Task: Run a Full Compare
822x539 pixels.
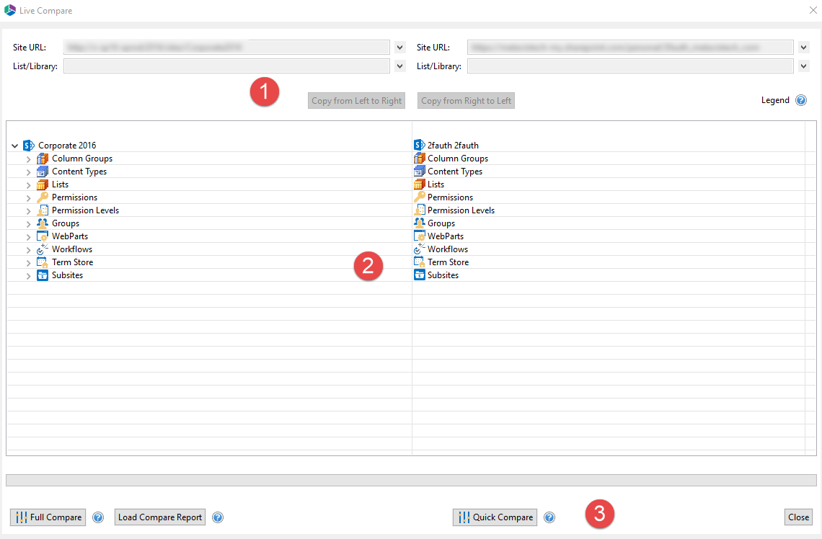Action: pyautogui.click(x=48, y=517)
